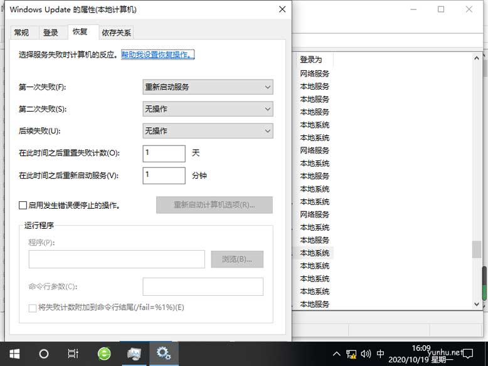
Task: Open the first failure action dropdown
Action: click(x=208, y=87)
